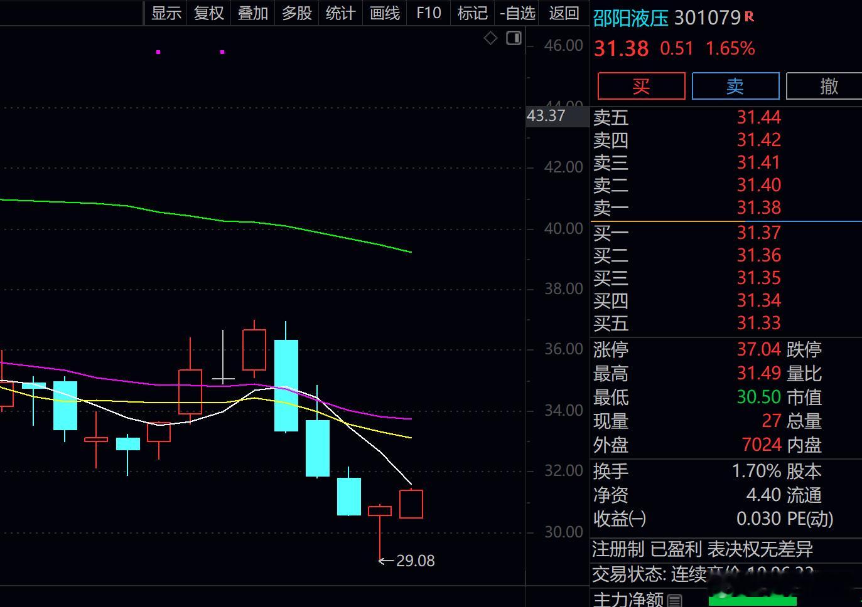Select the 买四 price 31.34
Screen dimensions: 862x607
click(x=758, y=300)
